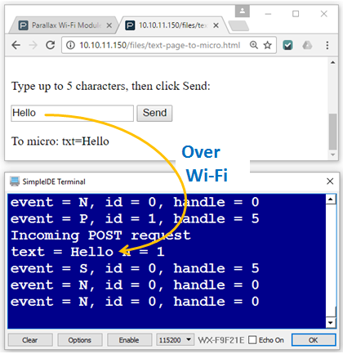The width and height of the screenshot is (343, 354).
Task: Open the 115200 baud rate dropdown
Action: (175, 340)
